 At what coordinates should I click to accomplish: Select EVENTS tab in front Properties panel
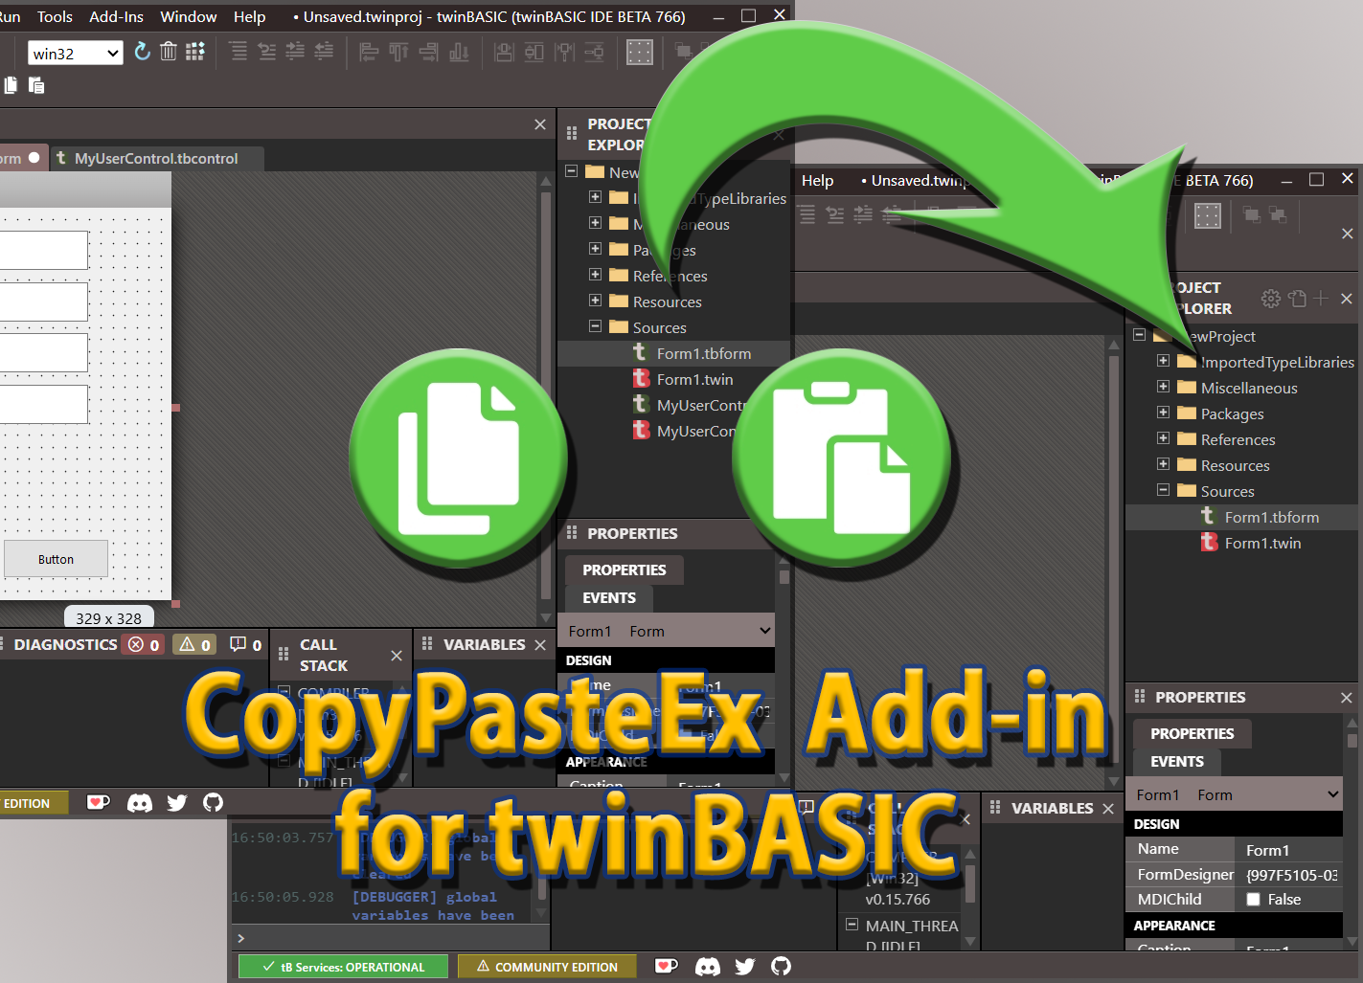1177,762
